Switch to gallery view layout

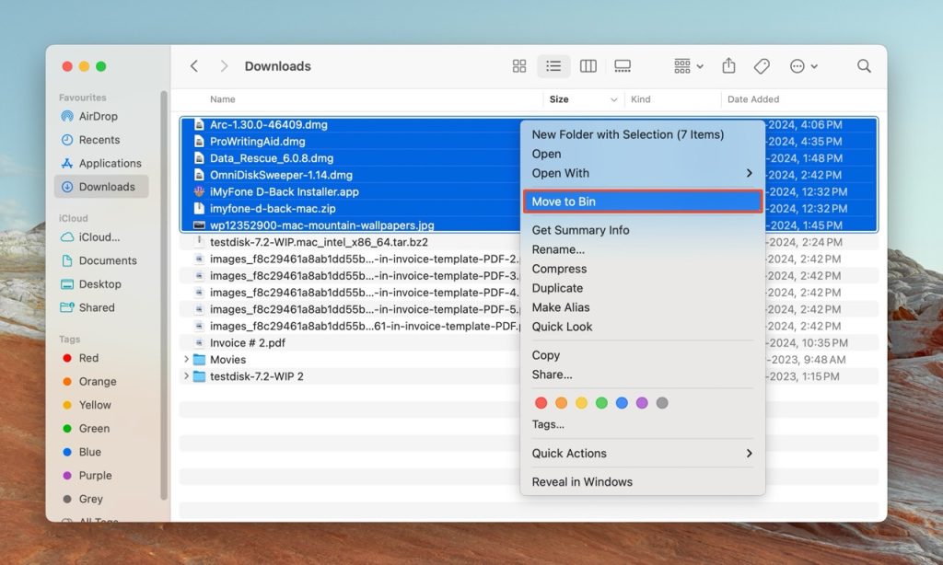coord(623,65)
